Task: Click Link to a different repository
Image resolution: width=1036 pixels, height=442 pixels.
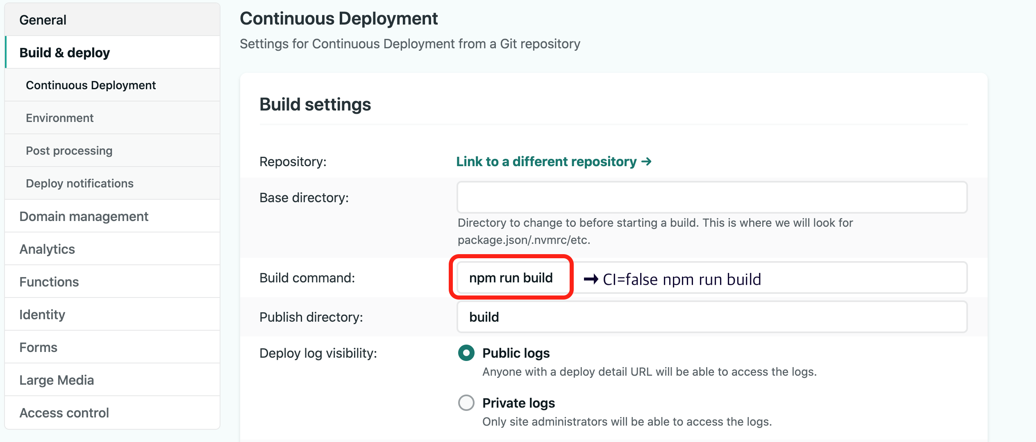Action: [x=546, y=162]
